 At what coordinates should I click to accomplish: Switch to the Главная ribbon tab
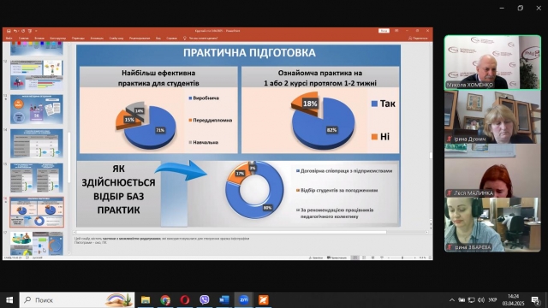coord(24,38)
